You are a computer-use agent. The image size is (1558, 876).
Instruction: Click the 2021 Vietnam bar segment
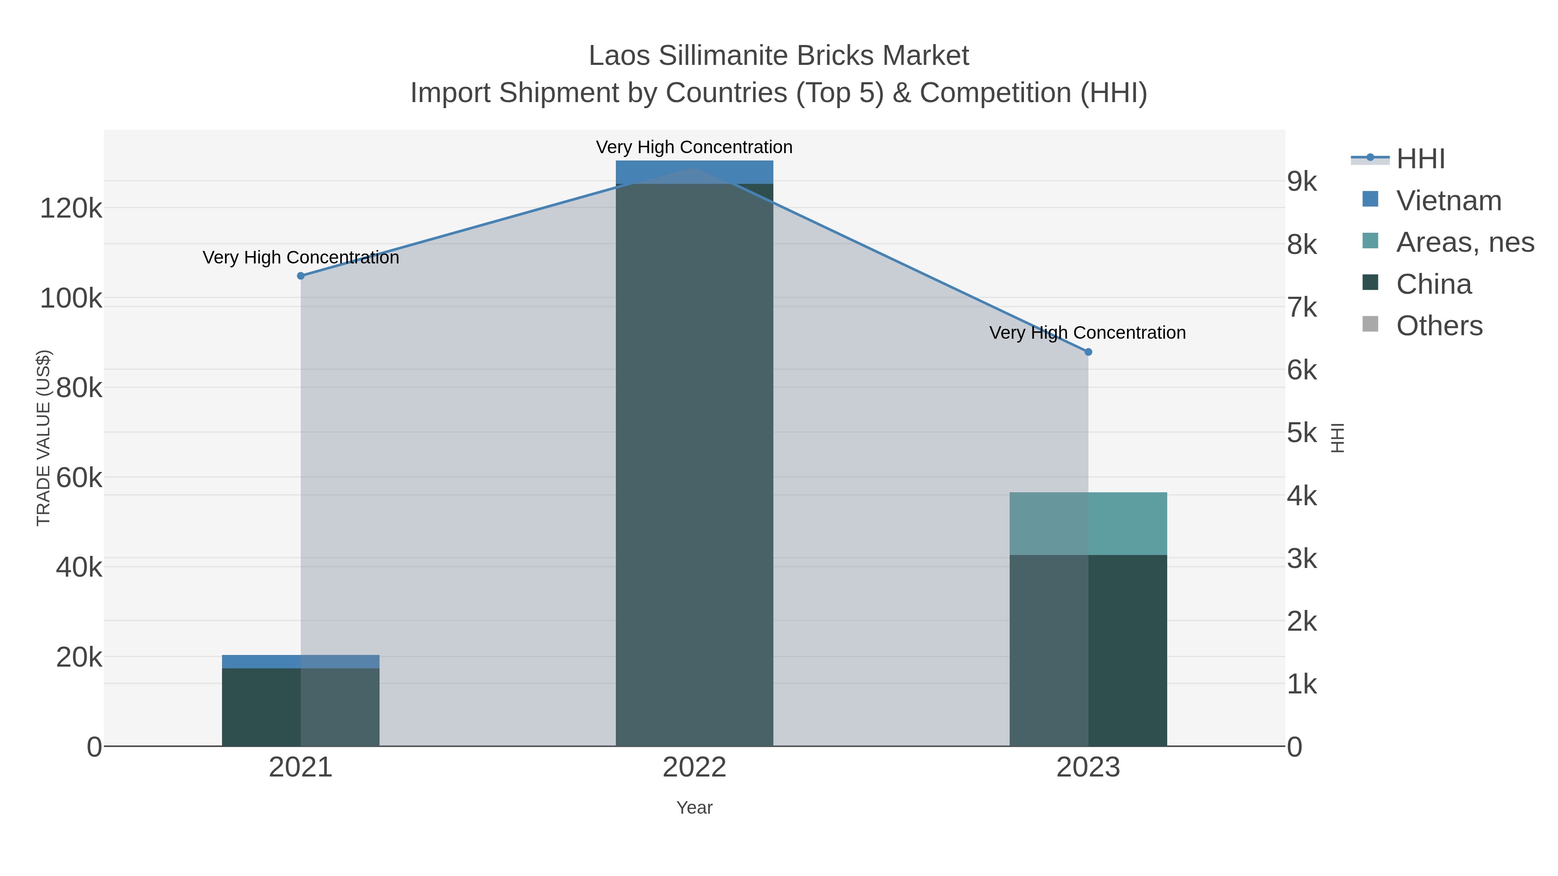pos(301,661)
